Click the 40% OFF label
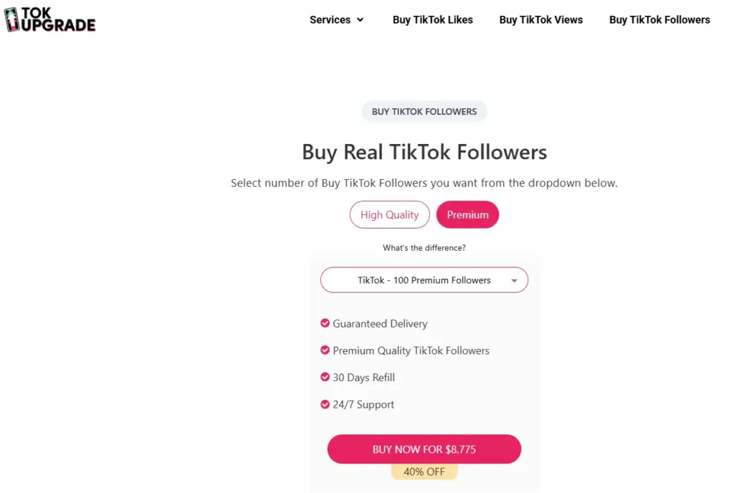 (424, 472)
